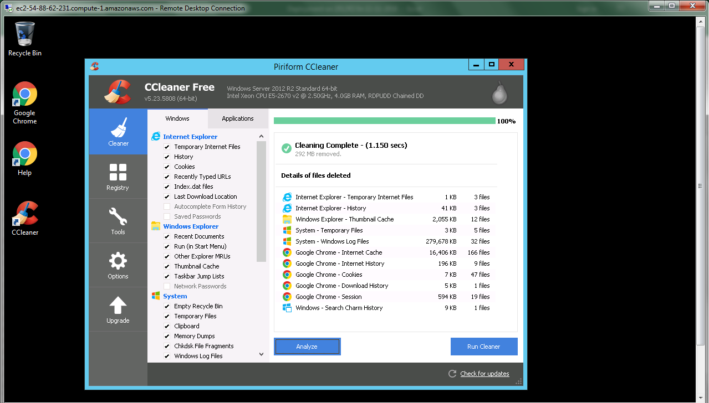
Task: Uncheck Temporary Internet Files checkbox
Action: pos(167,147)
